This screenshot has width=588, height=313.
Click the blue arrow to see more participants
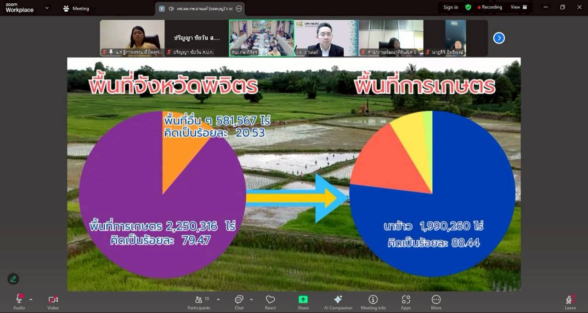click(x=499, y=38)
